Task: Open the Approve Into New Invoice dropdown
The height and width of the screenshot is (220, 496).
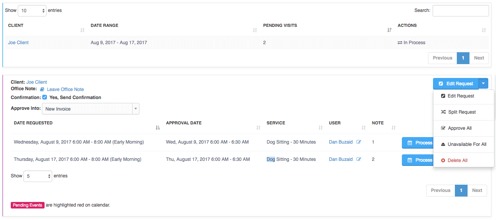Action: tap(91, 109)
